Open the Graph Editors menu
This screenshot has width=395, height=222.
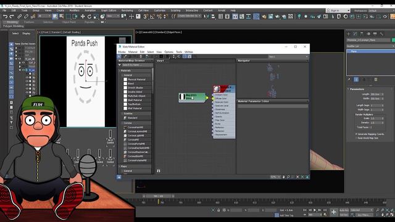click(109, 10)
